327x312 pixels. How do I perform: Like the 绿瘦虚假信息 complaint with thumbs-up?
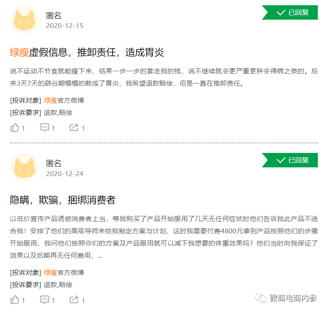coord(15,128)
